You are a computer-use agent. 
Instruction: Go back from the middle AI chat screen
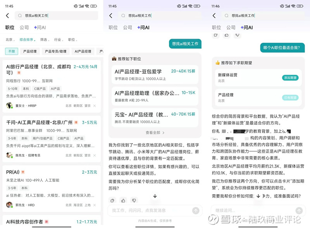pos(111,15)
